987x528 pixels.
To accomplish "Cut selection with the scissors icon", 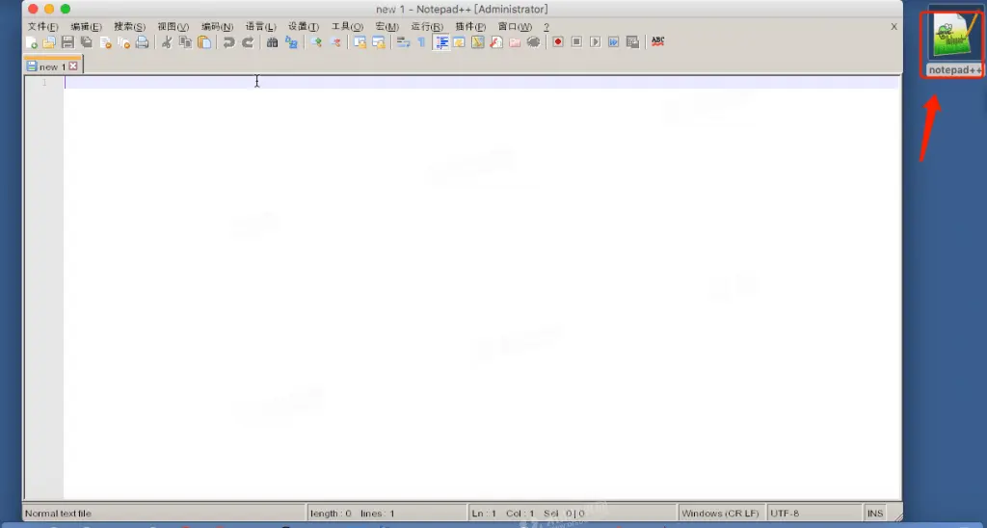I will pos(167,42).
